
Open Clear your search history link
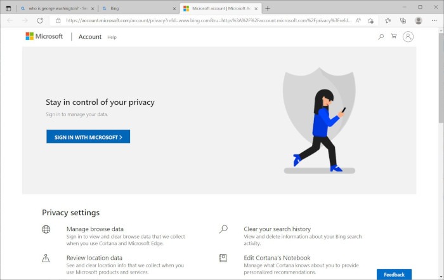[x=277, y=229]
